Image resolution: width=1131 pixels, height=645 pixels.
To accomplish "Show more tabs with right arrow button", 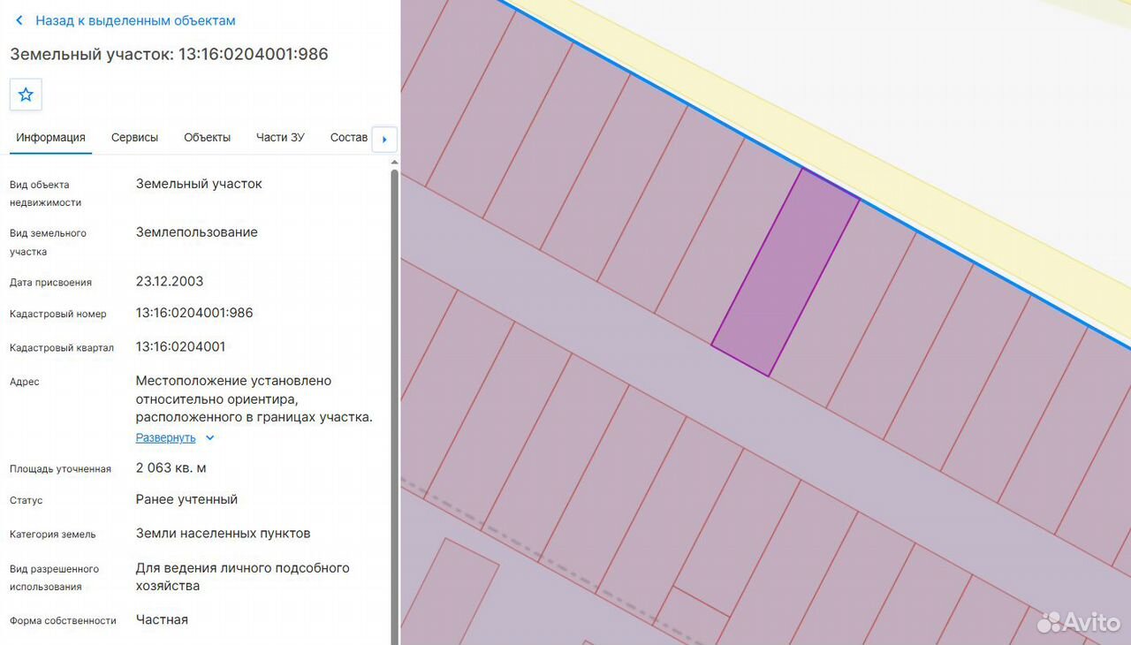I will [x=384, y=140].
